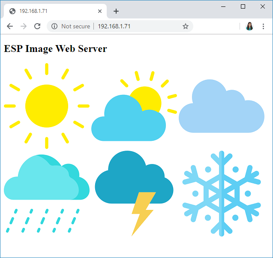Screen dimensions: 273x258
Task: Click the Not secure site info icon
Action: coord(54,26)
